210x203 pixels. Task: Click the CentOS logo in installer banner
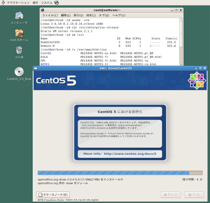click(x=197, y=80)
